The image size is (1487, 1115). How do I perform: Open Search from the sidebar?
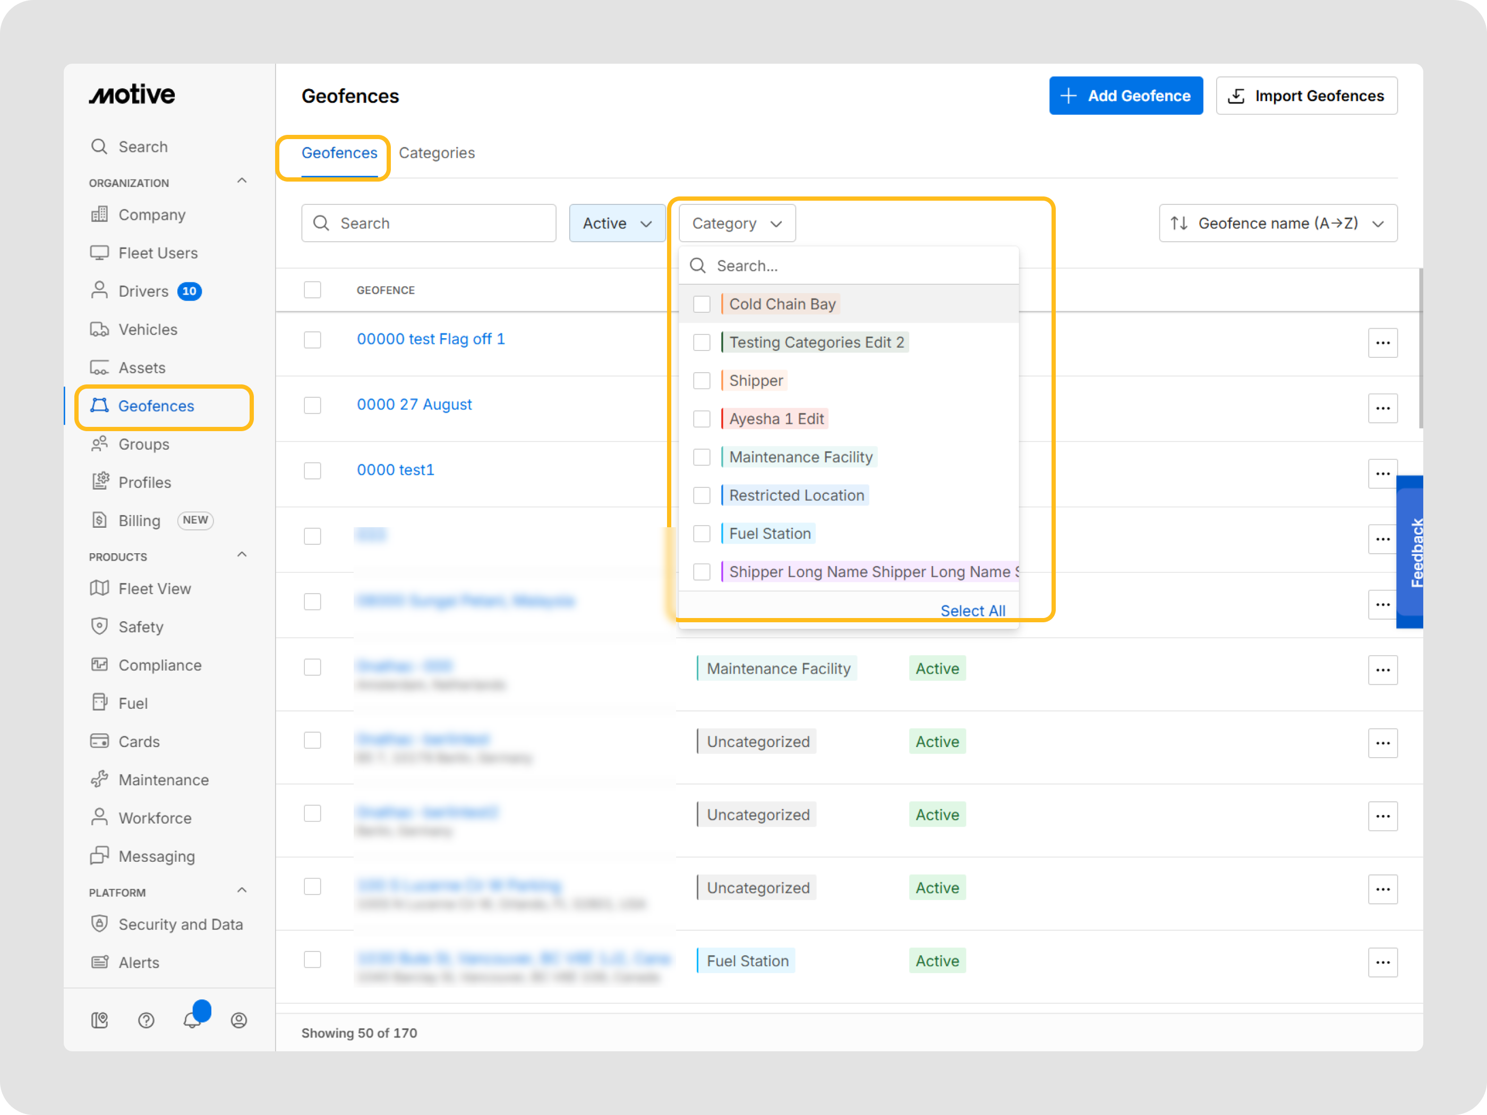(143, 147)
